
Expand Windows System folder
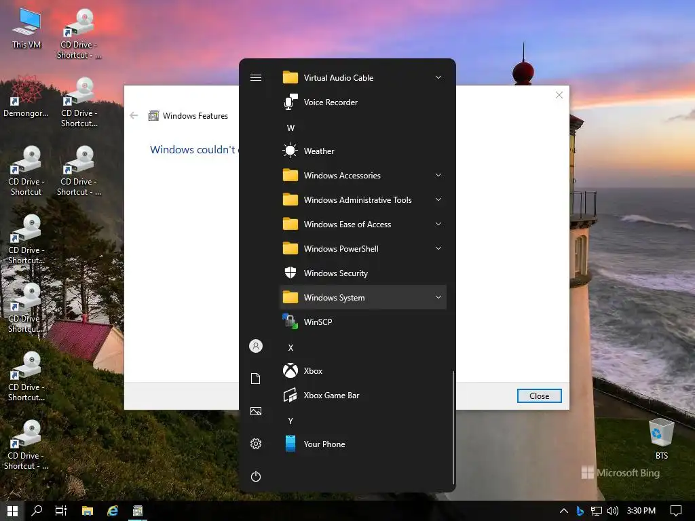click(363, 297)
